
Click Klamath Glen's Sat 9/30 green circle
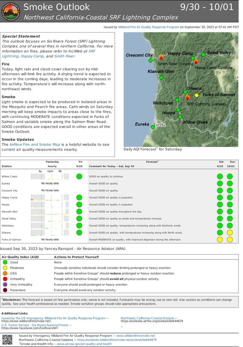point(220,211)
